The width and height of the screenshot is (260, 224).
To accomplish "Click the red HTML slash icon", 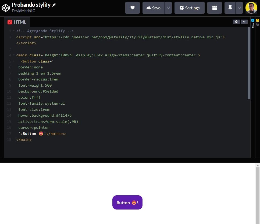I will (10, 22).
